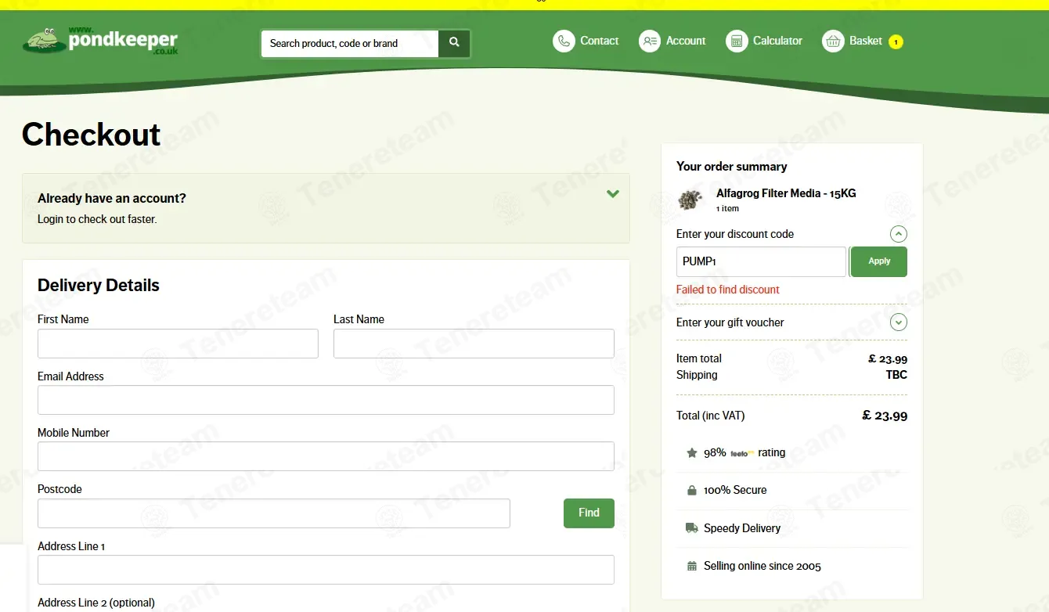Viewport: 1049px width, 612px height.
Task: Click the Address Line 1 field
Action: click(326, 570)
